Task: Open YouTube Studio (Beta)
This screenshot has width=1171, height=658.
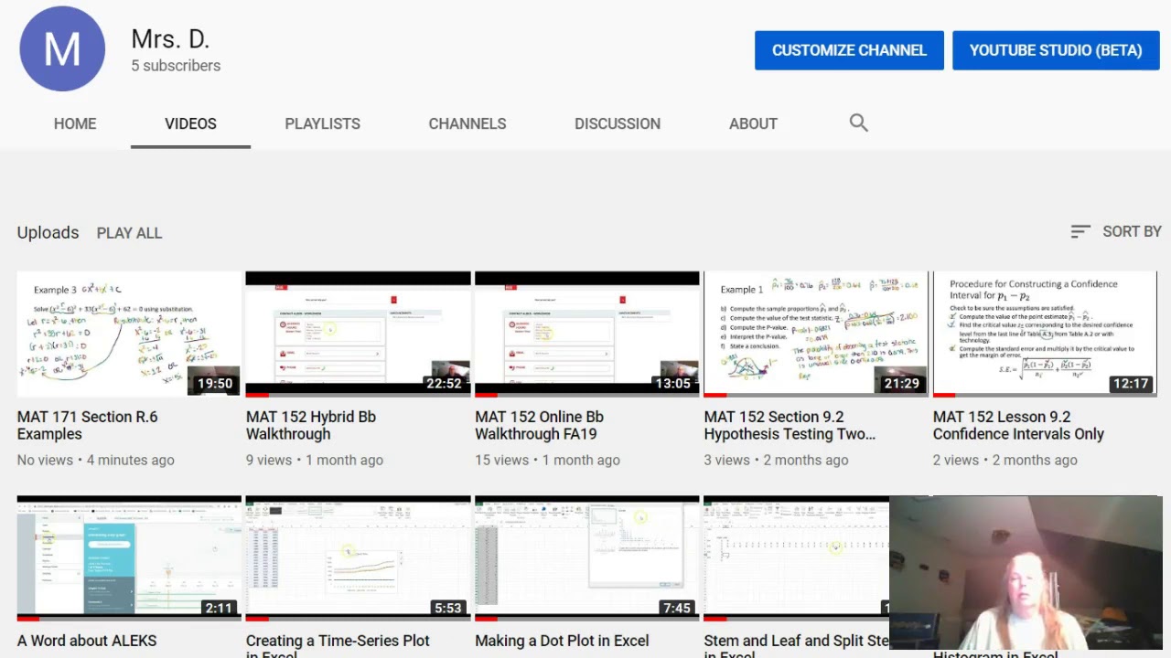Action: click(1056, 50)
